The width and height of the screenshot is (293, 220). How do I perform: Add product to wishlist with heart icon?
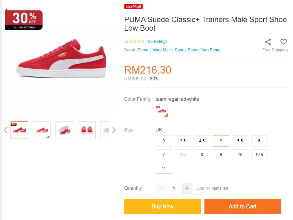click(x=283, y=42)
